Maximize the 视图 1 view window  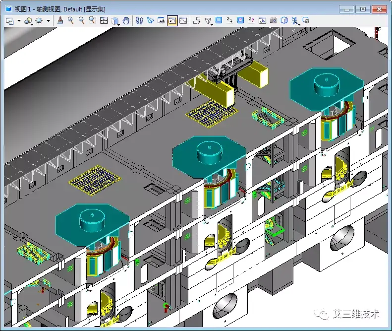(x=363, y=9)
